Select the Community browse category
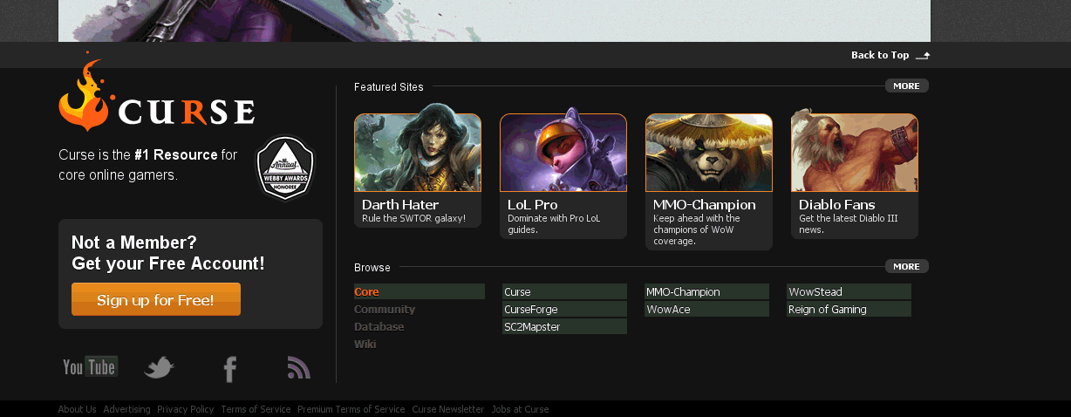Image resolution: width=1071 pixels, height=417 pixels. click(385, 309)
